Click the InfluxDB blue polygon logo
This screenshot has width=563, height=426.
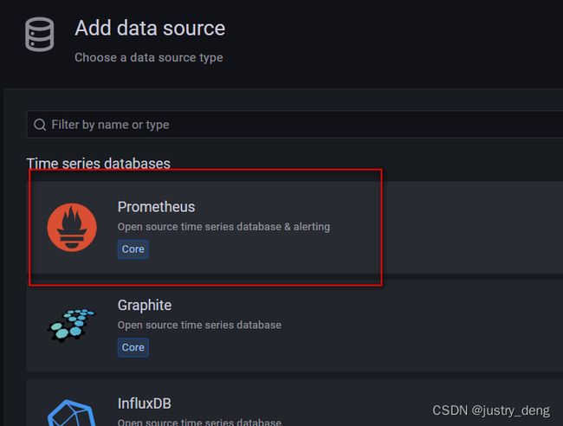click(72, 413)
